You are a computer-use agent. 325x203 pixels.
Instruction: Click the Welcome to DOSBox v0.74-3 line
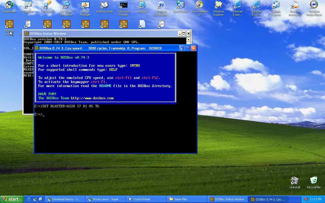click(x=63, y=57)
